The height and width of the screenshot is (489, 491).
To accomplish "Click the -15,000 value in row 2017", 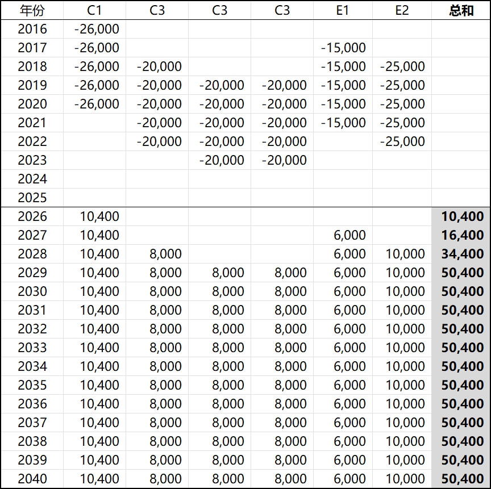I will click(343, 48).
